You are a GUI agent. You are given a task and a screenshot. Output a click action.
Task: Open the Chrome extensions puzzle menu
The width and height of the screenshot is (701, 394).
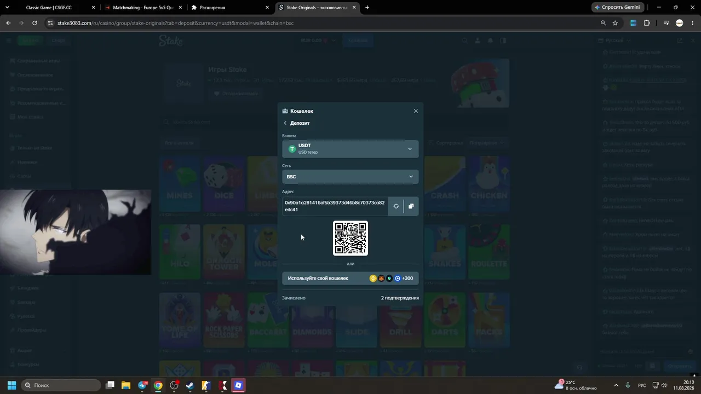click(647, 23)
